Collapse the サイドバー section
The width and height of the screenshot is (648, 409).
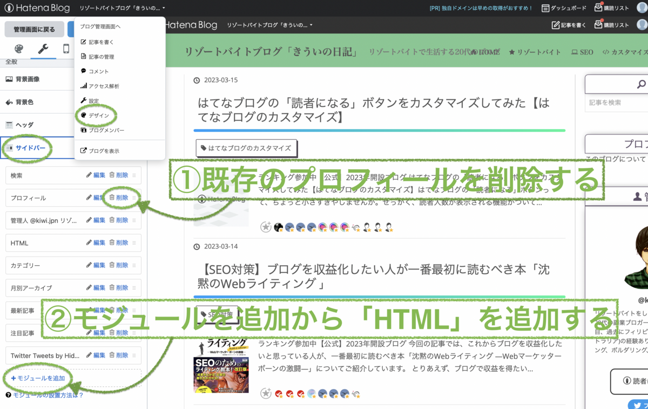(x=73, y=147)
